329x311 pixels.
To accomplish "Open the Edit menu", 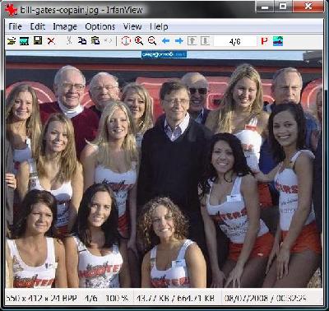I will click(x=37, y=26).
